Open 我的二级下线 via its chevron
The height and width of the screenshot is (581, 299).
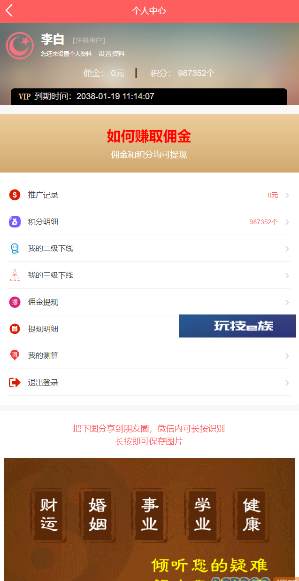pos(287,249)
